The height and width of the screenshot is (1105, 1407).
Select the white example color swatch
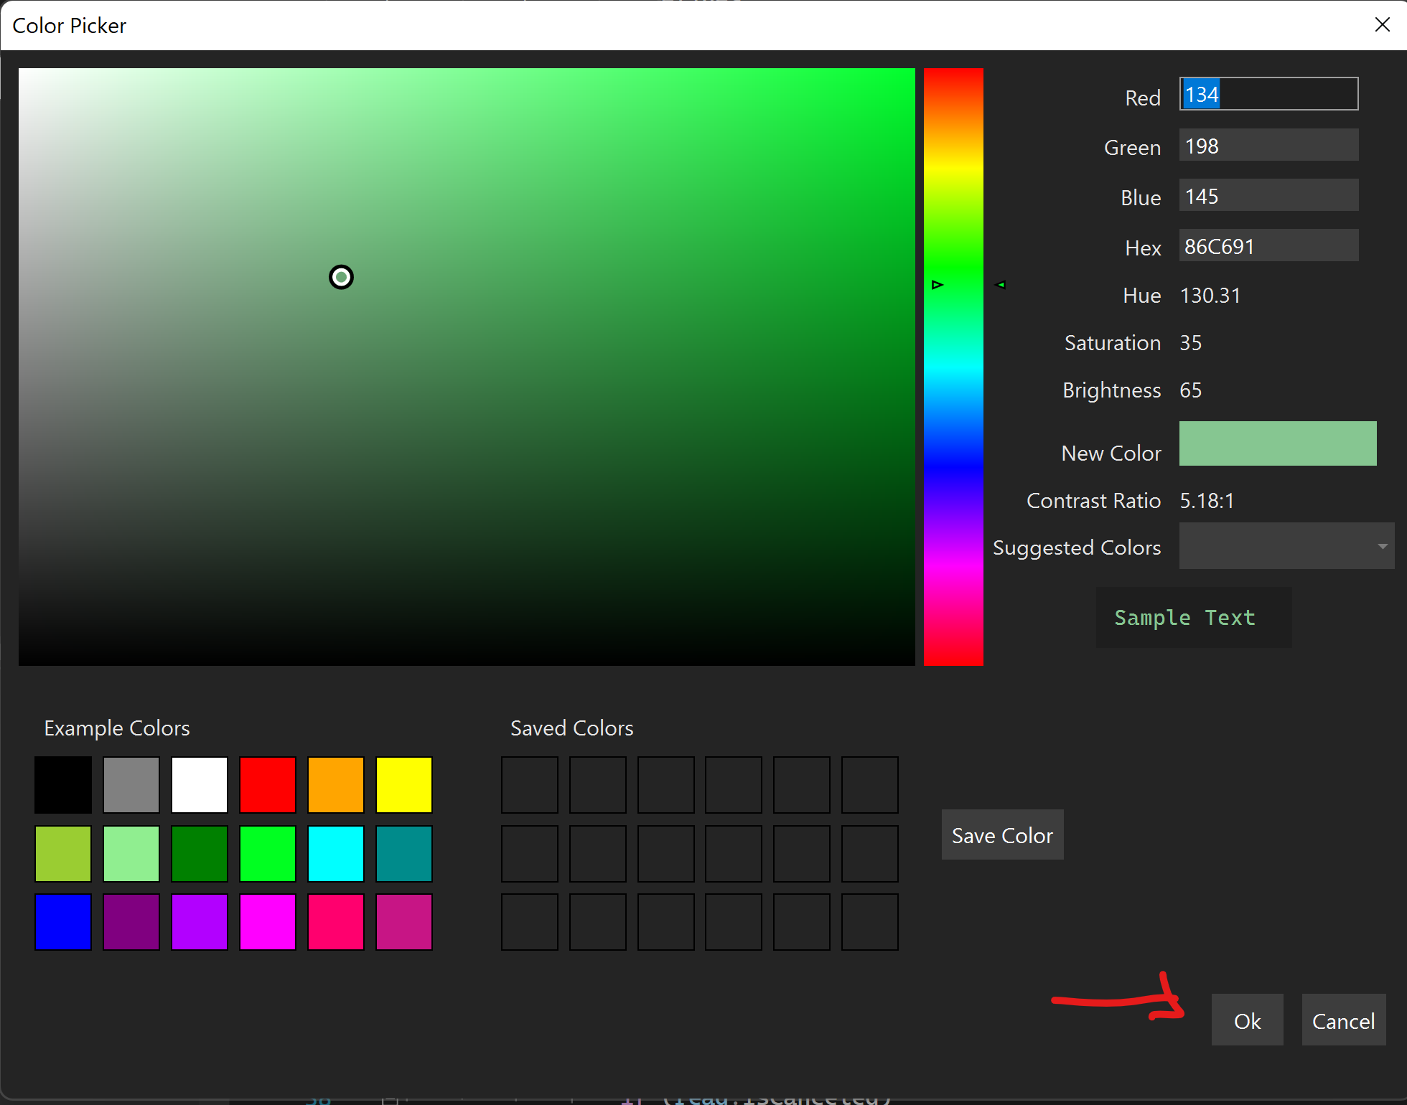(x=199, y=784)
